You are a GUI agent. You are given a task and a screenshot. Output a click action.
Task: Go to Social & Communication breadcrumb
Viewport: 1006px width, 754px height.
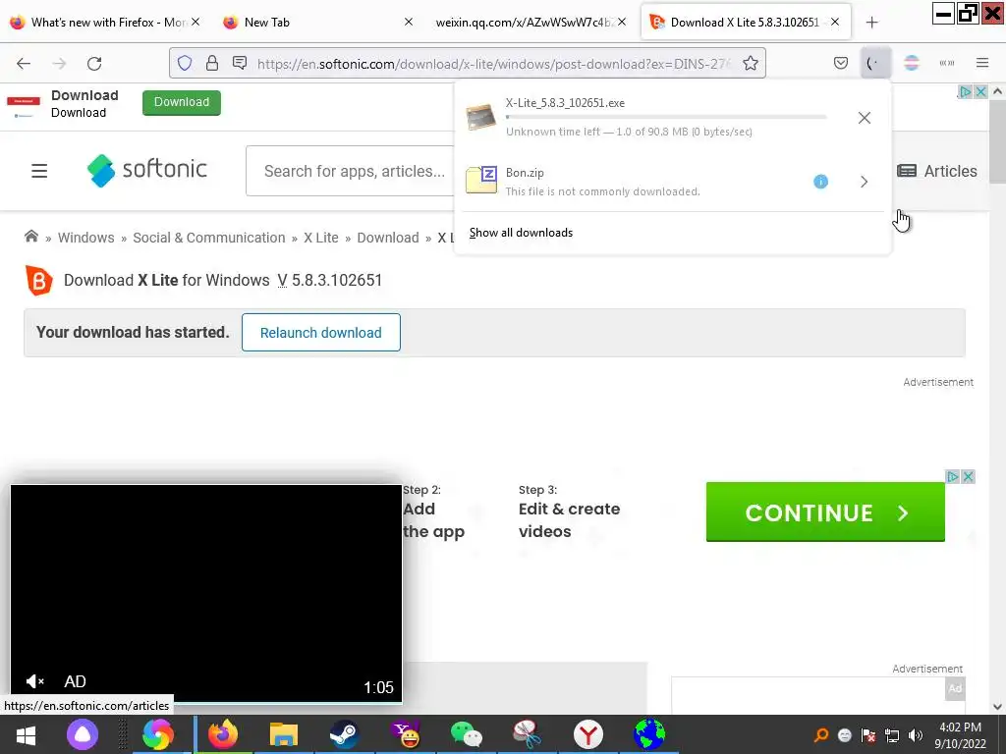click(x=208, y=238)
